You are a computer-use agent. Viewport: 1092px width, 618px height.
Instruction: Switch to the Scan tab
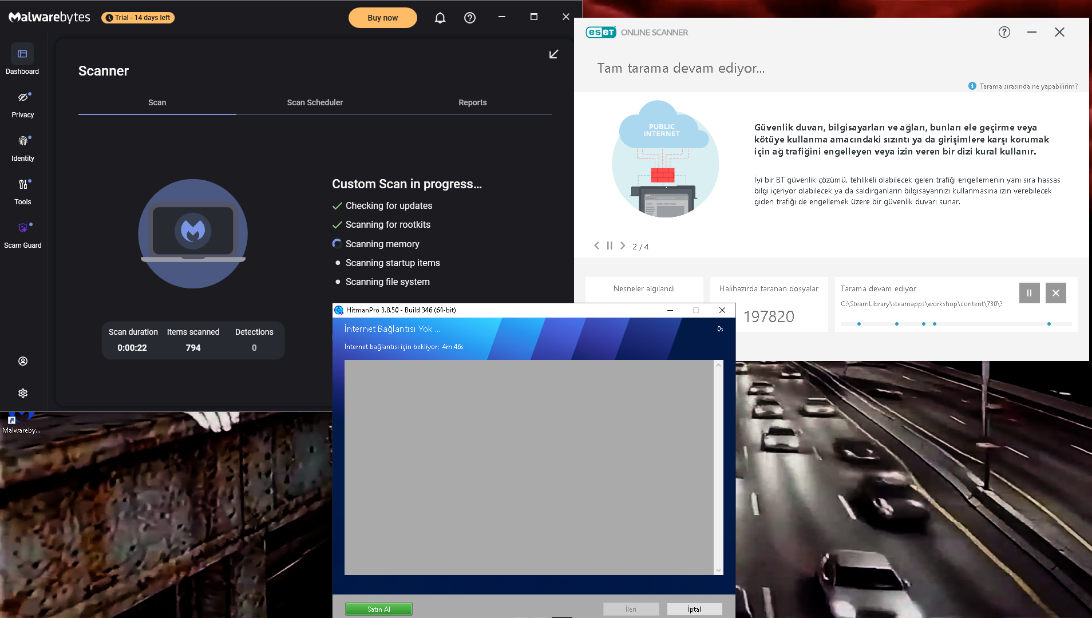point(157,102)
